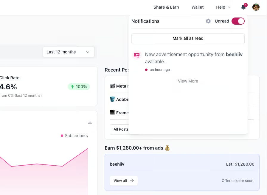
Task: Open the user profile avatar
Action: pyautogui.click(x=256, y=7)
